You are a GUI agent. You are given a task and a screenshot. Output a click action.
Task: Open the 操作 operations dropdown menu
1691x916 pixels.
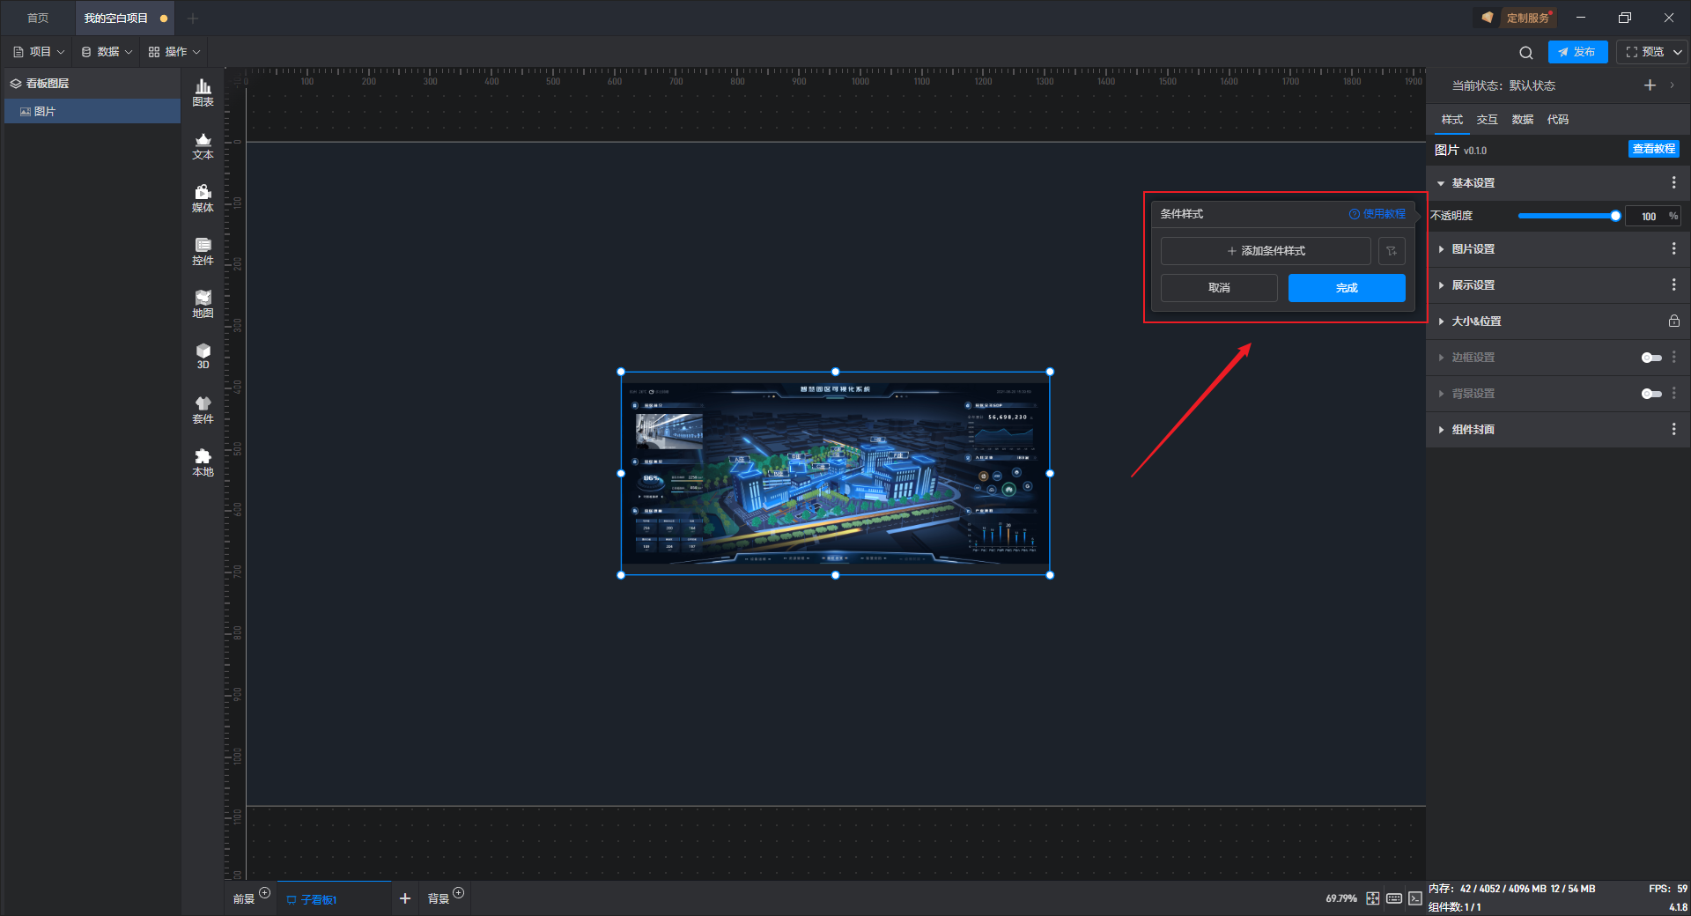(x=174, y=52)
